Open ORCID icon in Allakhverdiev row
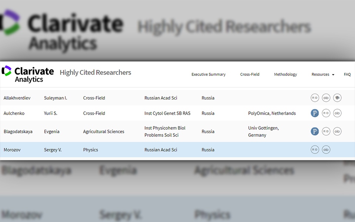 coord(326,98)
